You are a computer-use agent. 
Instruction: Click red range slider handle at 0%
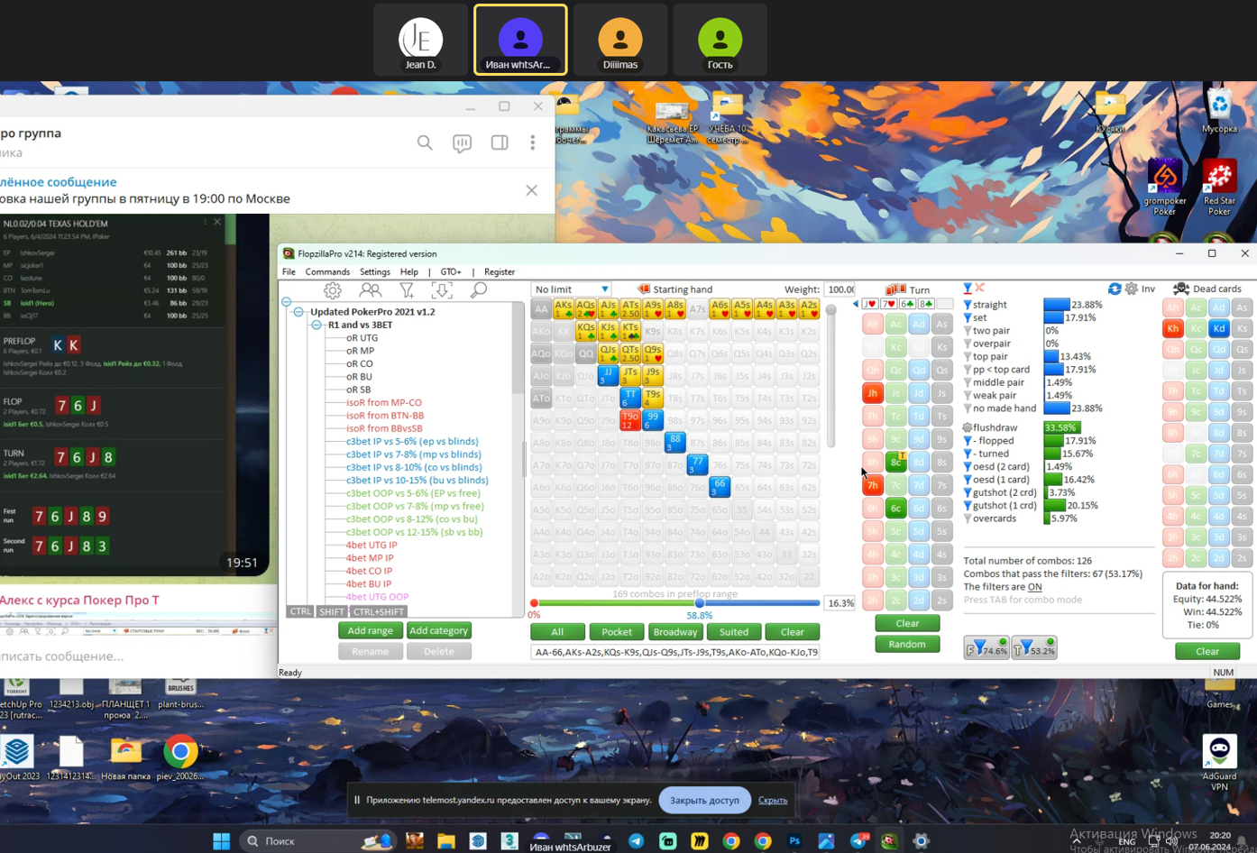click(534, 603)
